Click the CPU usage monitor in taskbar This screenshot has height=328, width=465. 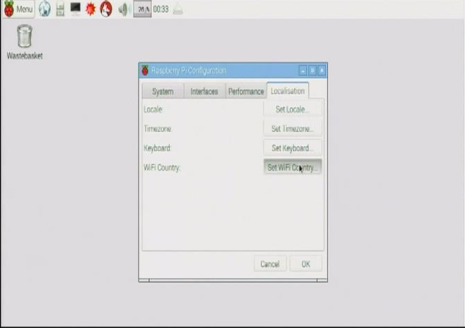[142, 9]
